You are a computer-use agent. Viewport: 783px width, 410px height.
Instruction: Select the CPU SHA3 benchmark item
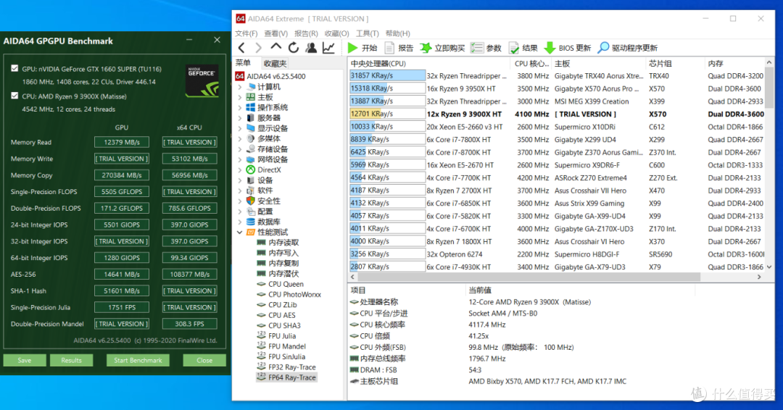pos(278,326)
